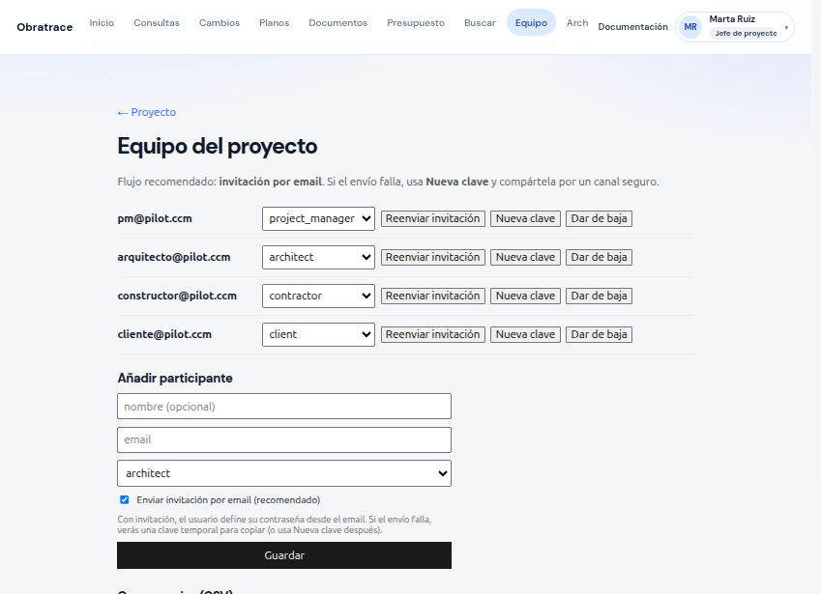Screen dimensions: 821x594
Task: Open role dropdown for arquitecto@pilot.ccm
Action: 318,257
